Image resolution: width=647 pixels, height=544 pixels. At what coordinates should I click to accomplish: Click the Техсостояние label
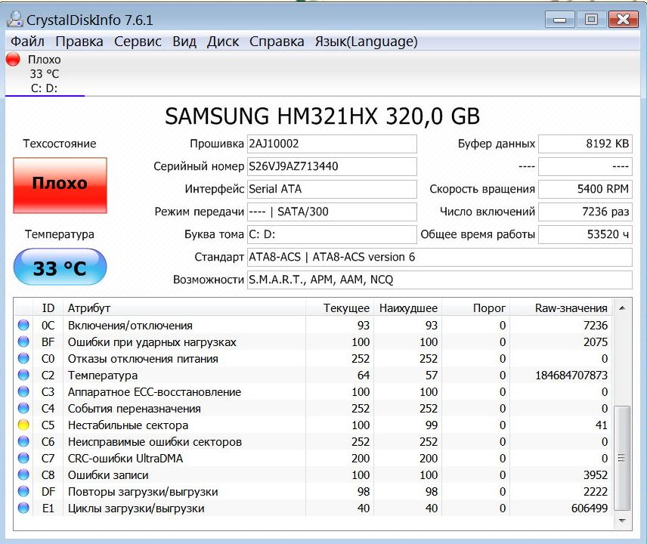point(60,144)
